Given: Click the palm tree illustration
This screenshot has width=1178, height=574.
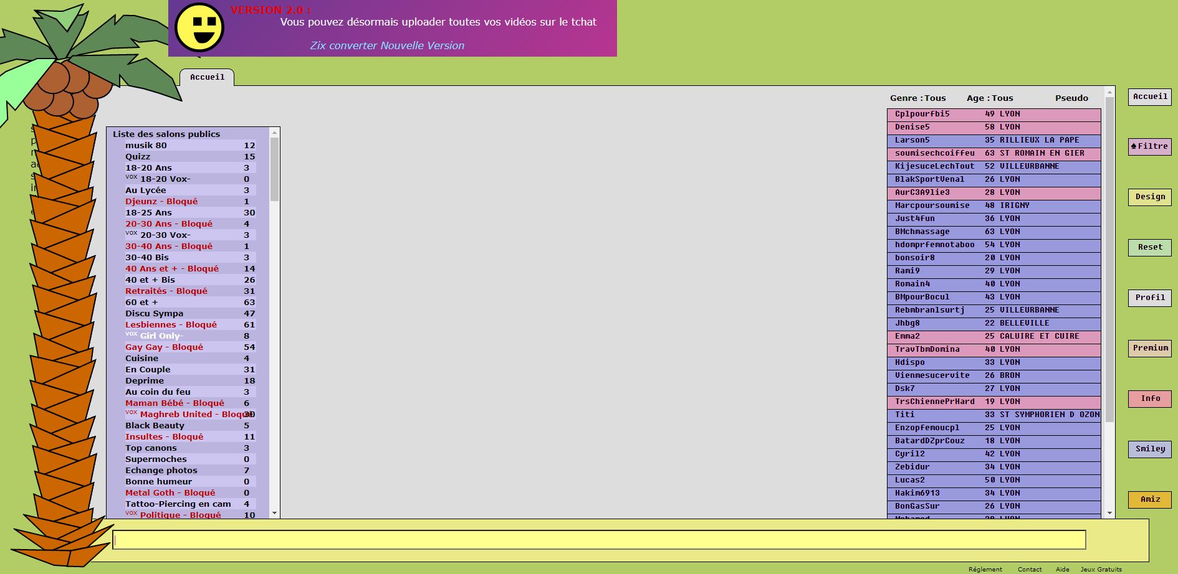Looking at the screenshot, I should click(62, 280).
